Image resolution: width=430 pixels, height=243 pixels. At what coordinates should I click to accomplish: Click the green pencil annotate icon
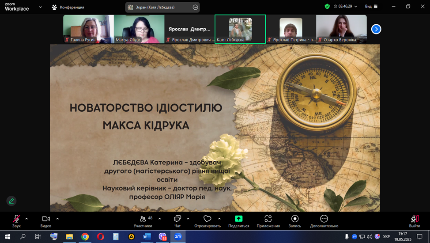(x=11, y=201)
